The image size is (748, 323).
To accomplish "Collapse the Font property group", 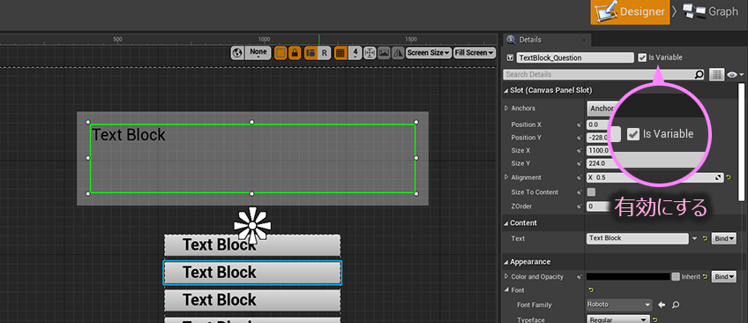I will [x=506, y=290].
